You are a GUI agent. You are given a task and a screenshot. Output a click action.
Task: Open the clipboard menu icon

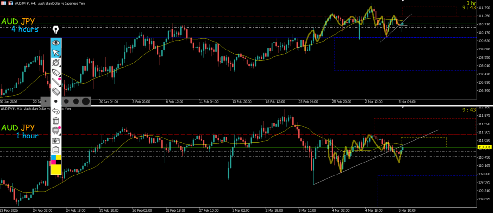pyautogui.click(x=56, y=150)
